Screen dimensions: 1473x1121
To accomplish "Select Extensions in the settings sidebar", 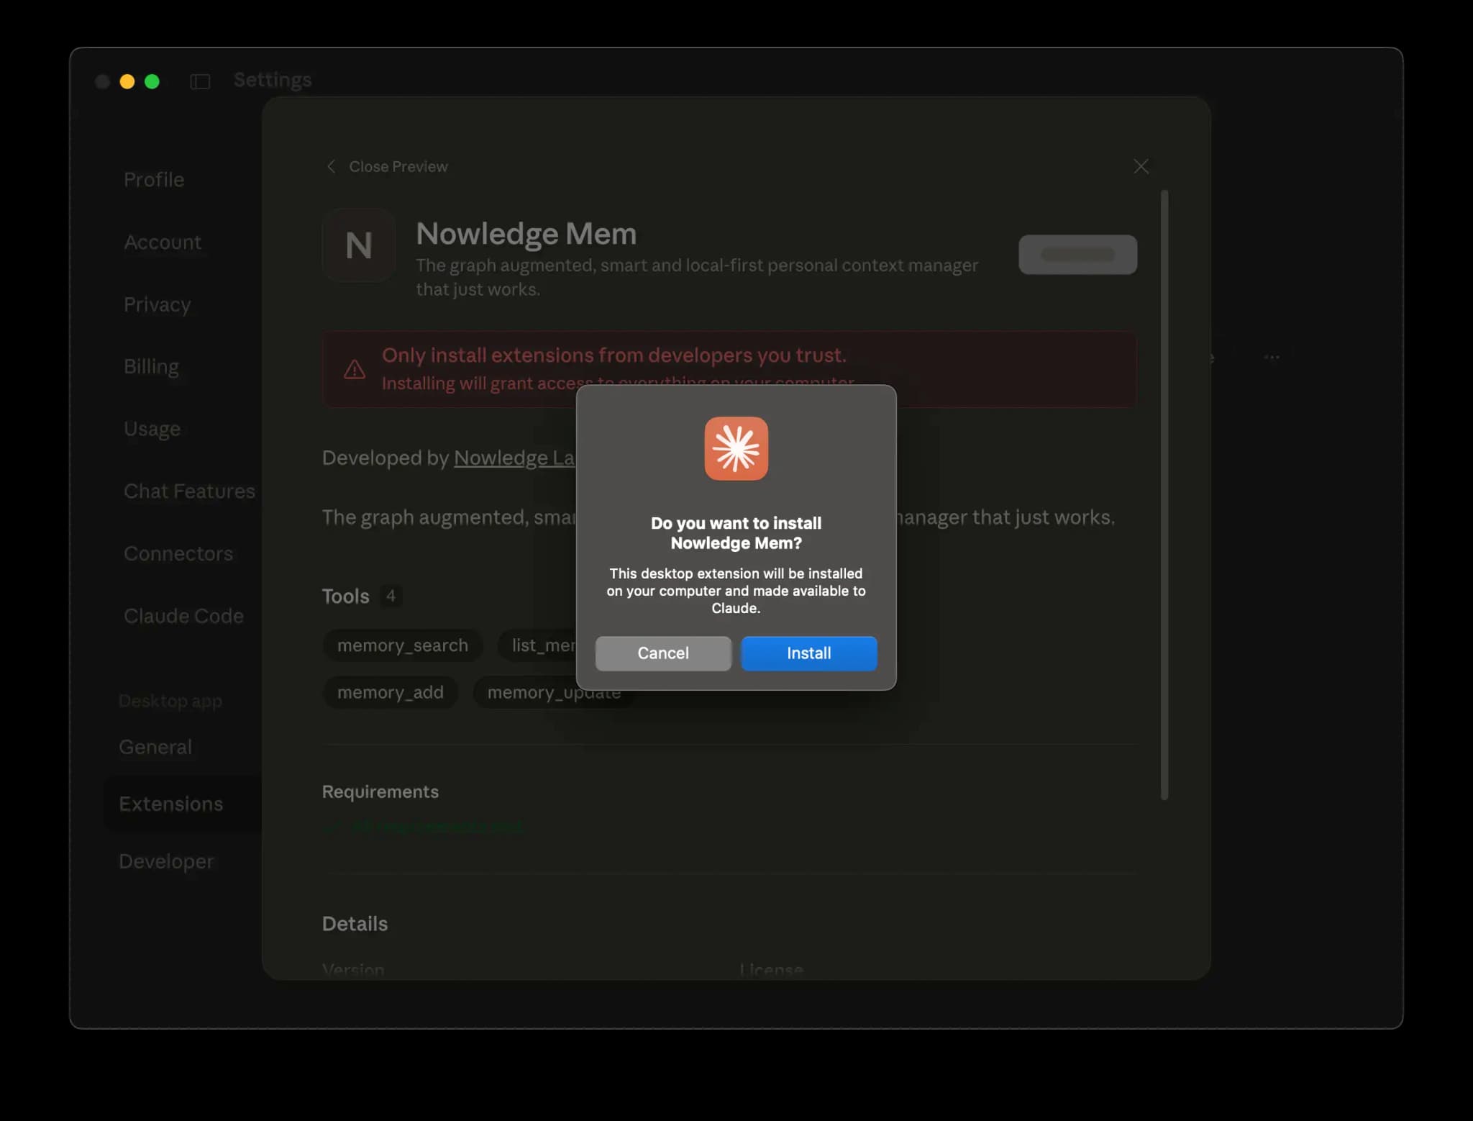I will coord(170,804).
